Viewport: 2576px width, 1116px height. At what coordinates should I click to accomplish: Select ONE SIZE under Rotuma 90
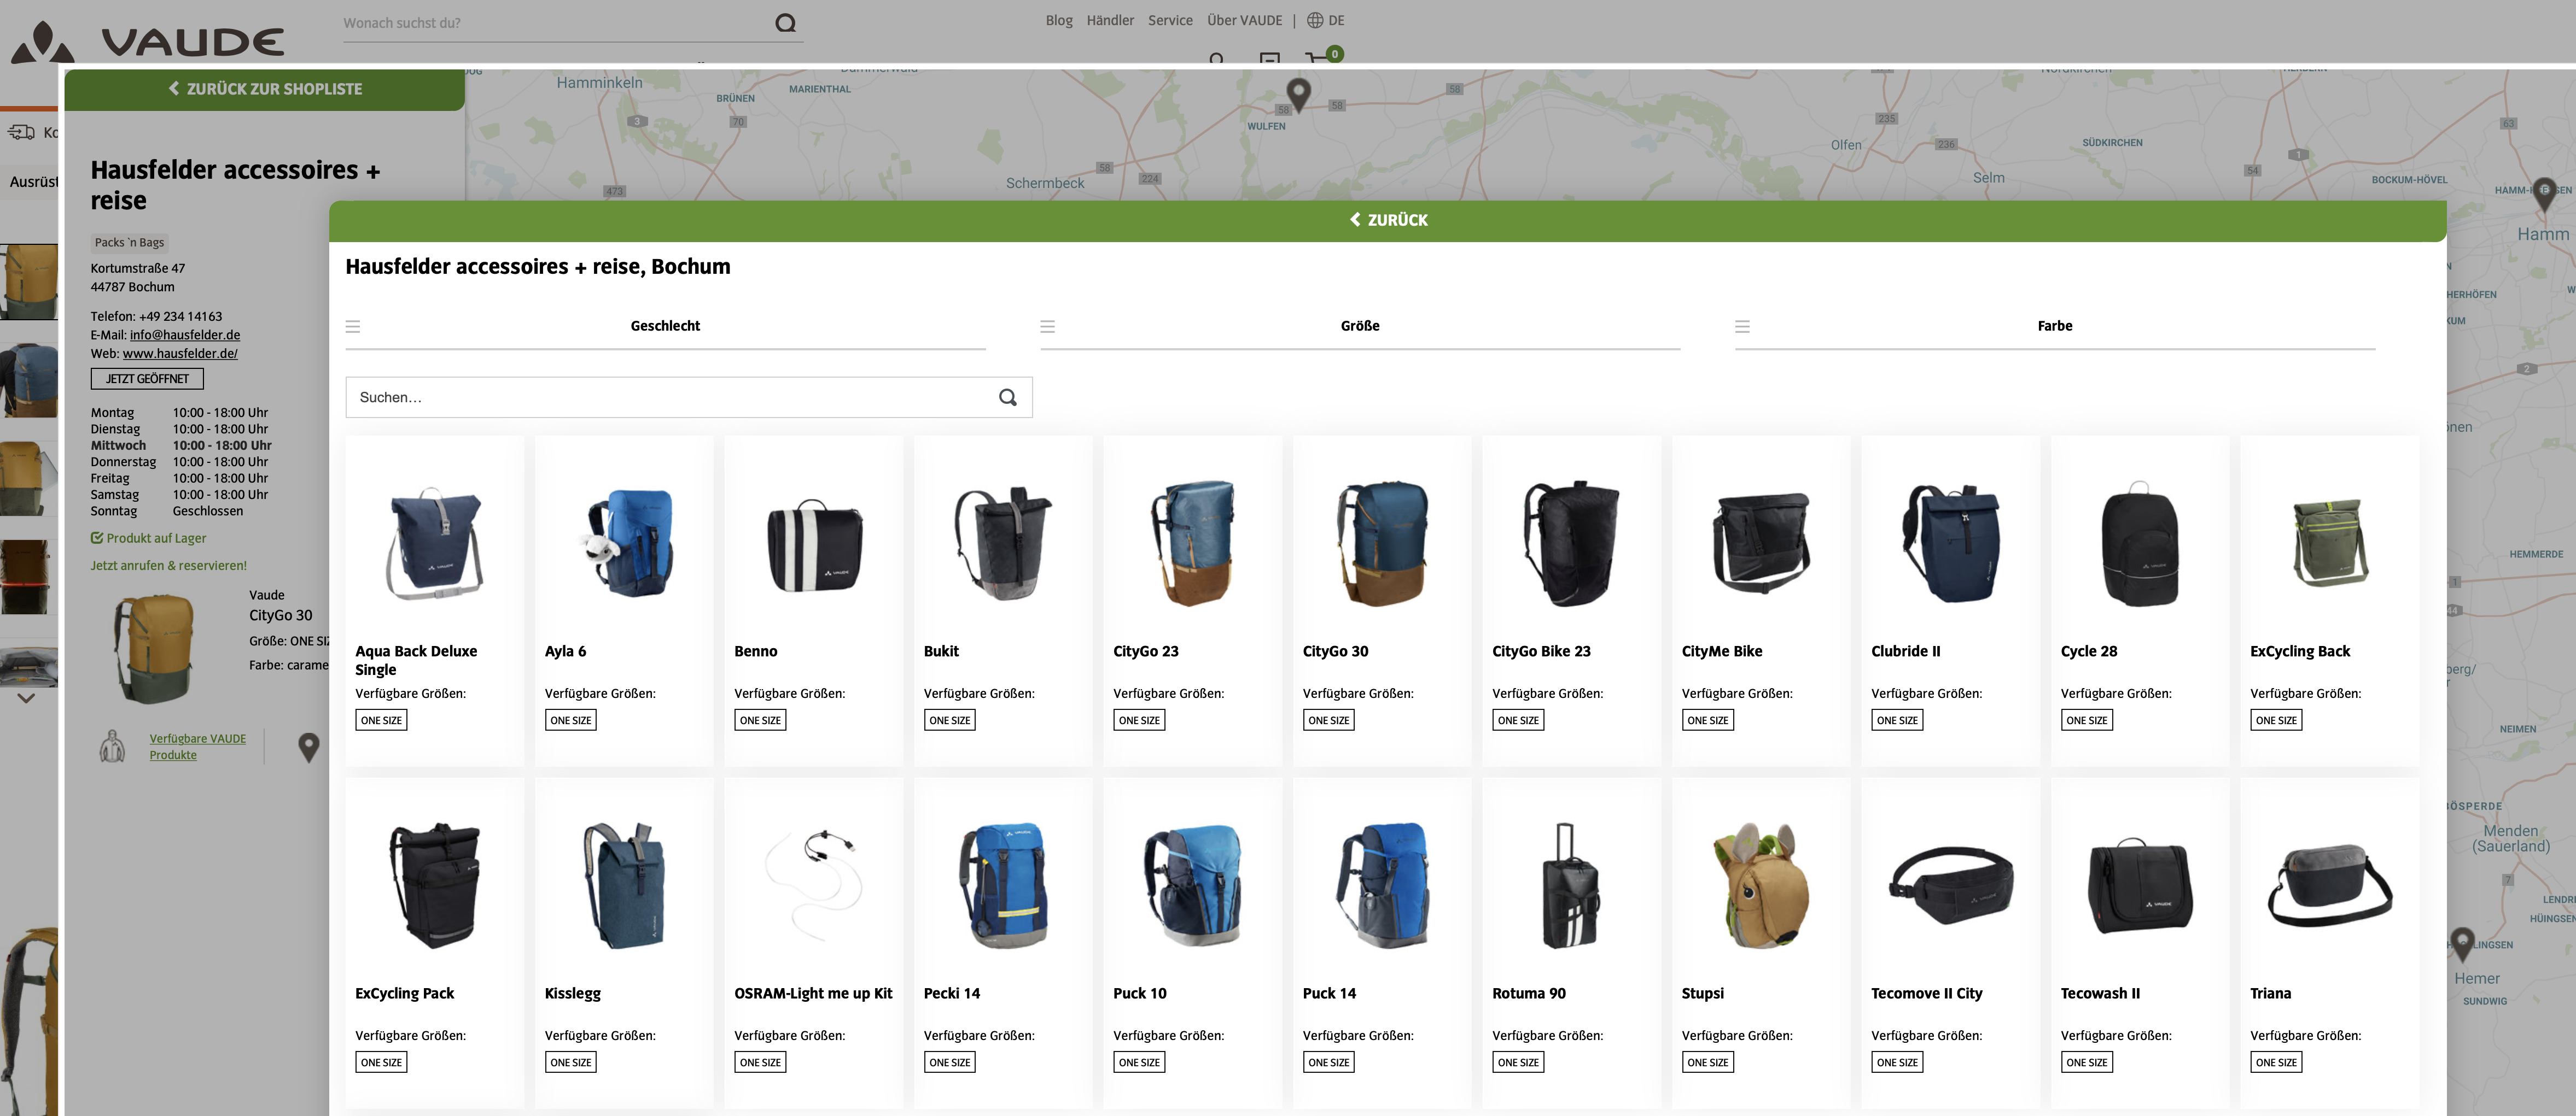point(1518,1062)
